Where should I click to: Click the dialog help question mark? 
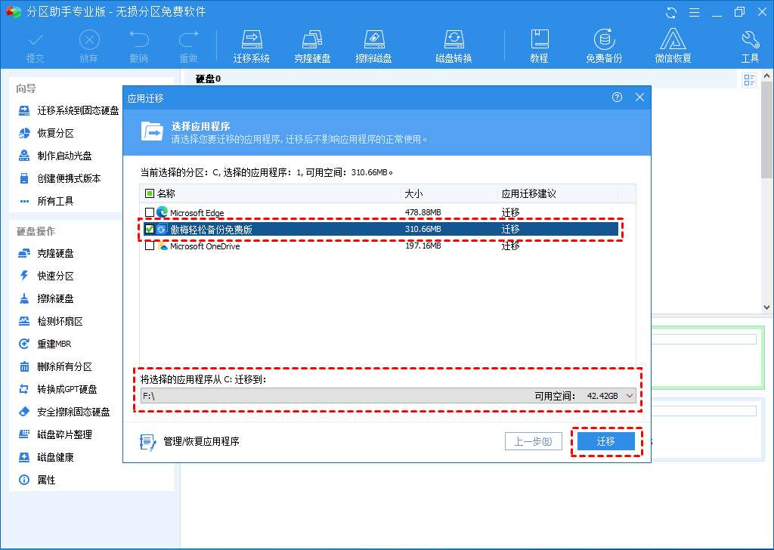point(617,97)
